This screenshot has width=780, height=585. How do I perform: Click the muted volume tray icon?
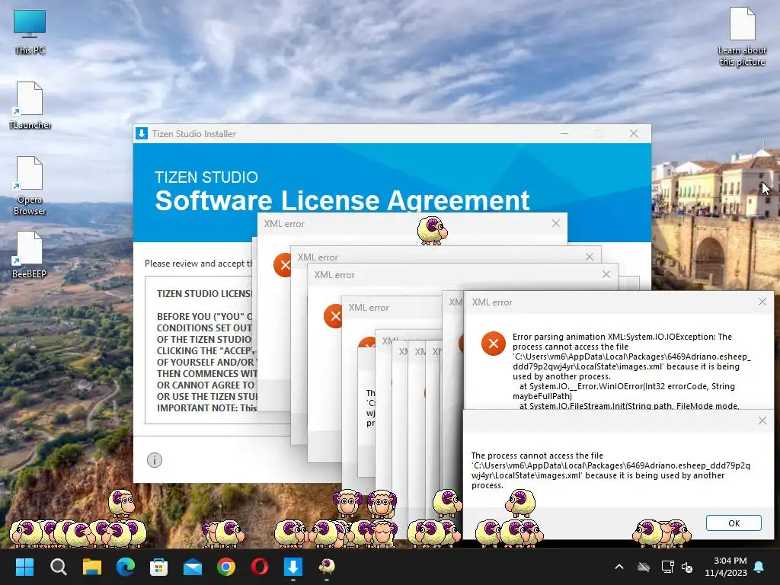688,567
